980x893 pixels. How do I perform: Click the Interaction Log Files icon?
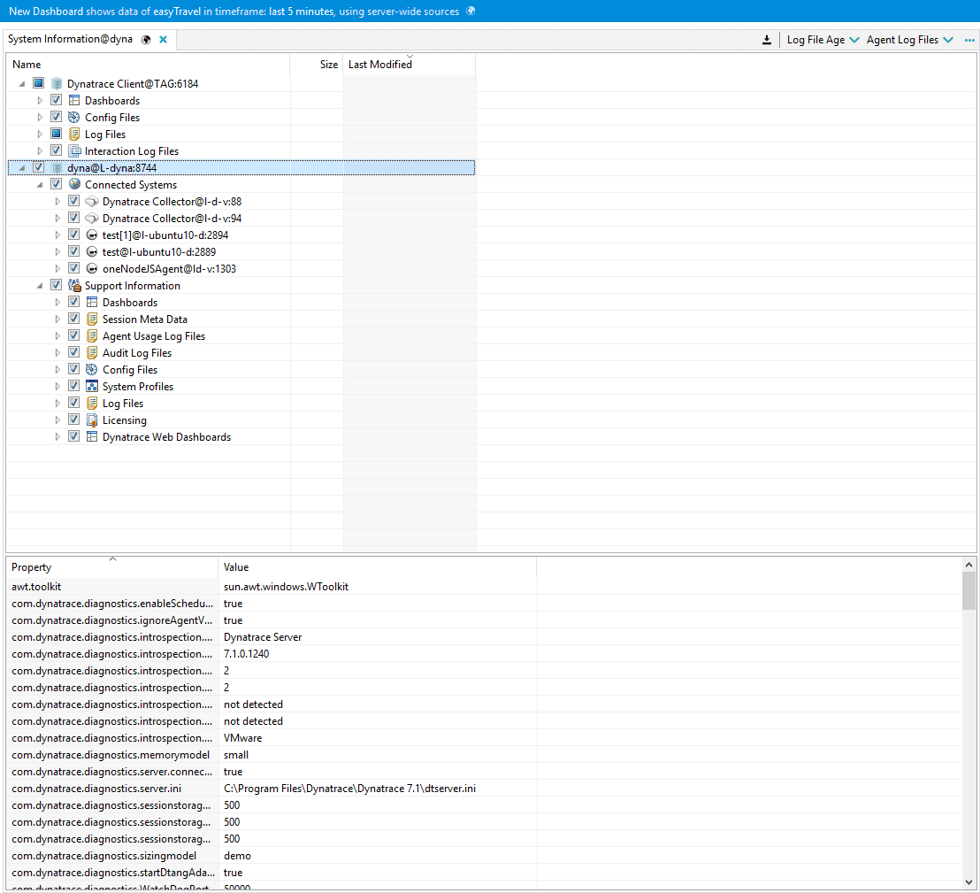tap(74, 151)
